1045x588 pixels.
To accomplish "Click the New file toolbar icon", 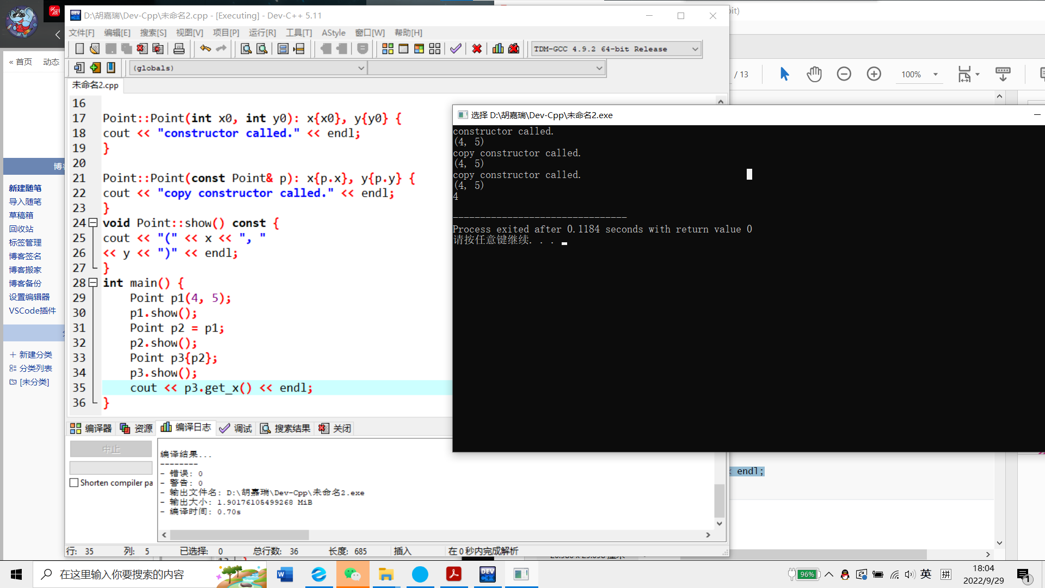I will click(x=79, y=49).
